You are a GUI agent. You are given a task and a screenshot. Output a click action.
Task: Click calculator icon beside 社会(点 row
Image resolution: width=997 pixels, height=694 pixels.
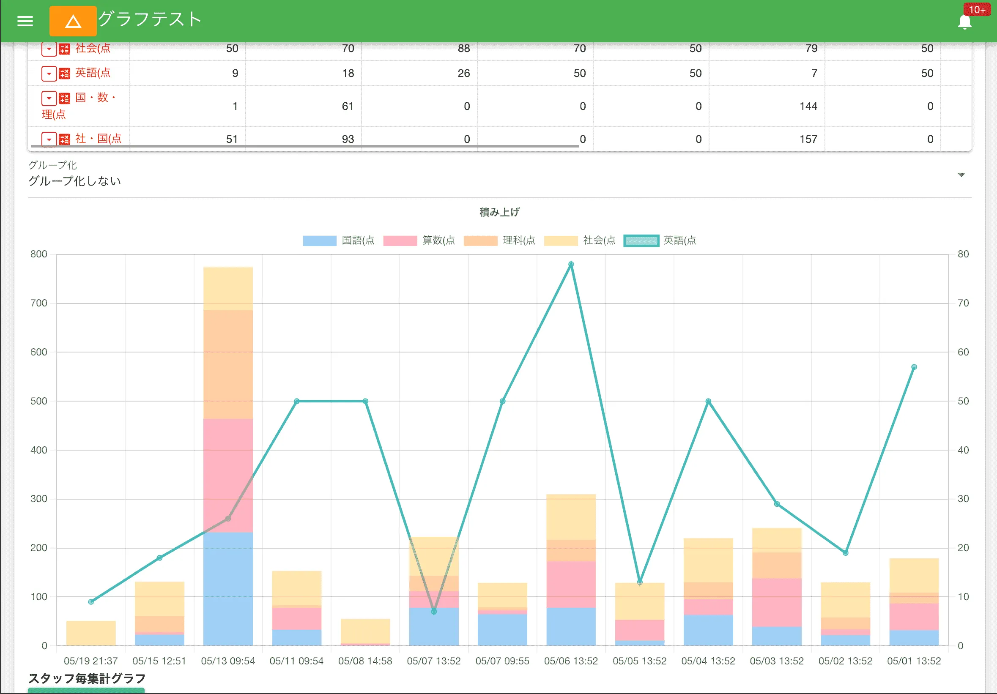[64, 49]
